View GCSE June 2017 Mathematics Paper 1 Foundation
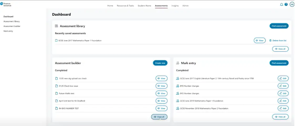The width and height of the screenshot is (295, 126). (260, 40)
